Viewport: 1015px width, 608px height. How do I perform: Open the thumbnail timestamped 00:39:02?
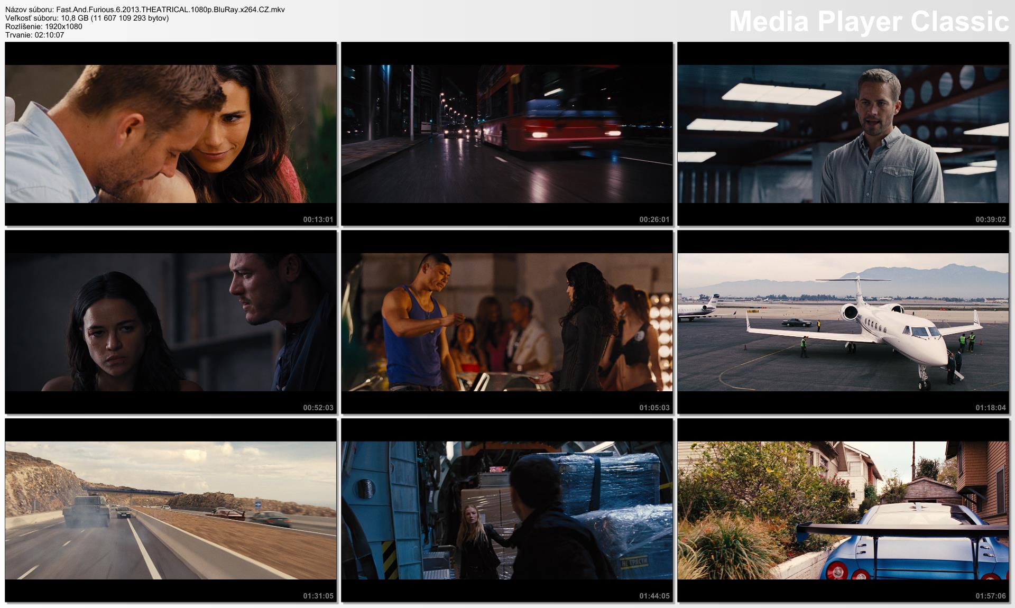(x=843, y=134)
